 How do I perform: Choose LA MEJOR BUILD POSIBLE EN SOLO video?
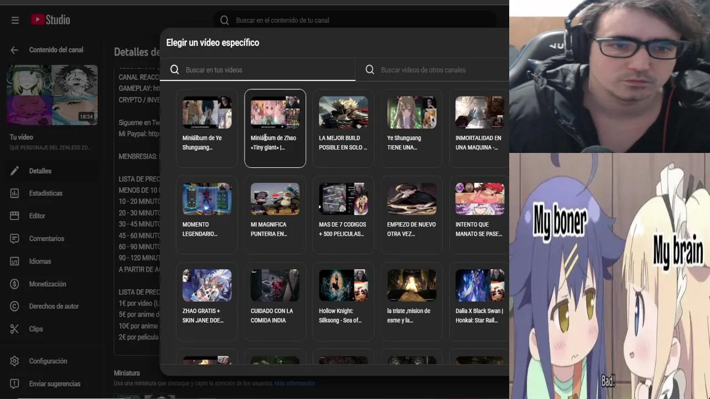[343, 128]
